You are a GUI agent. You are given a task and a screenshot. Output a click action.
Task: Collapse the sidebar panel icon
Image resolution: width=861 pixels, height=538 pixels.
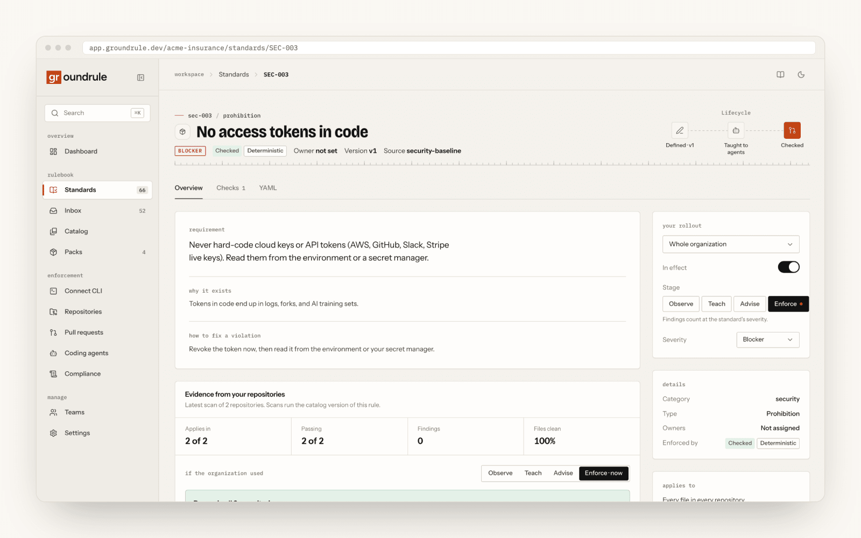(x=140, y=77)
